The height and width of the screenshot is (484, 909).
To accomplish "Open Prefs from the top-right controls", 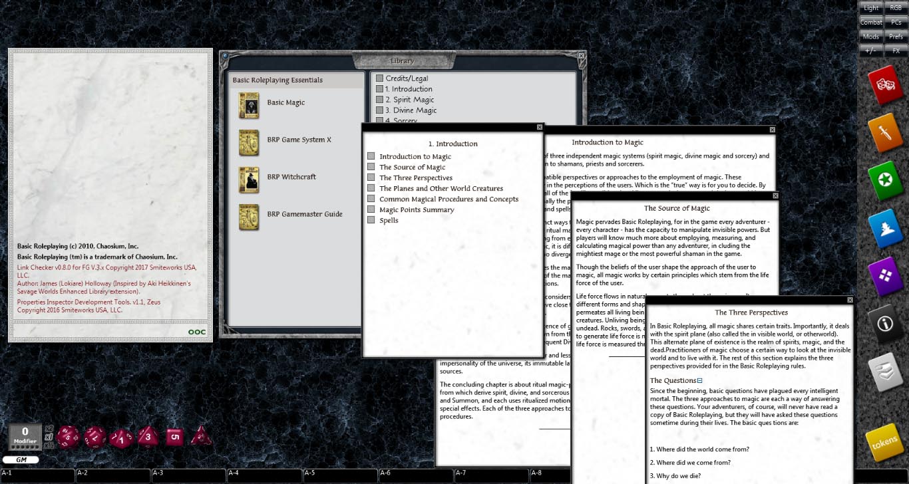I will pos(896,36).
